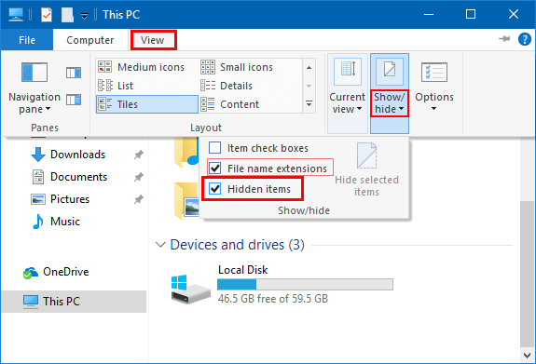
Task: Click the Show/hide ribbon icon
Action: click(390, 72)
